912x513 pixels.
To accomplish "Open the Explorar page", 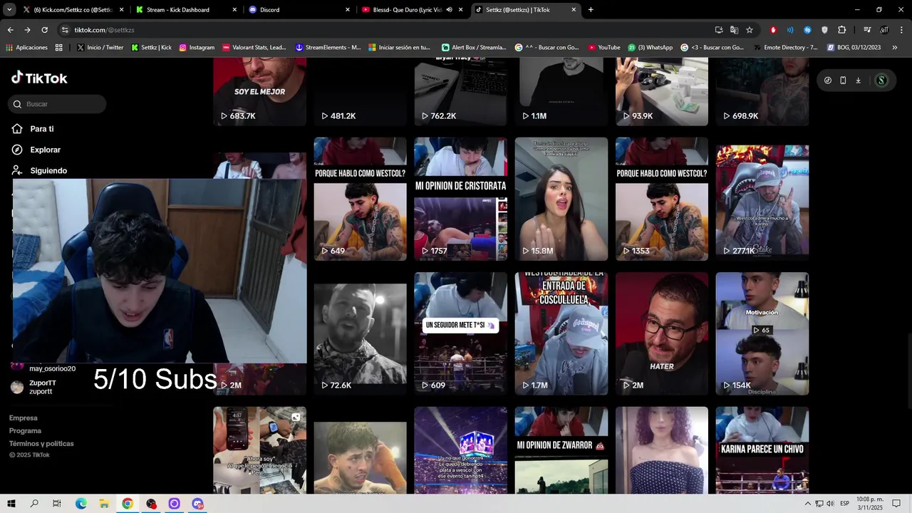I will pyautogui.click(x=36, y=150).
